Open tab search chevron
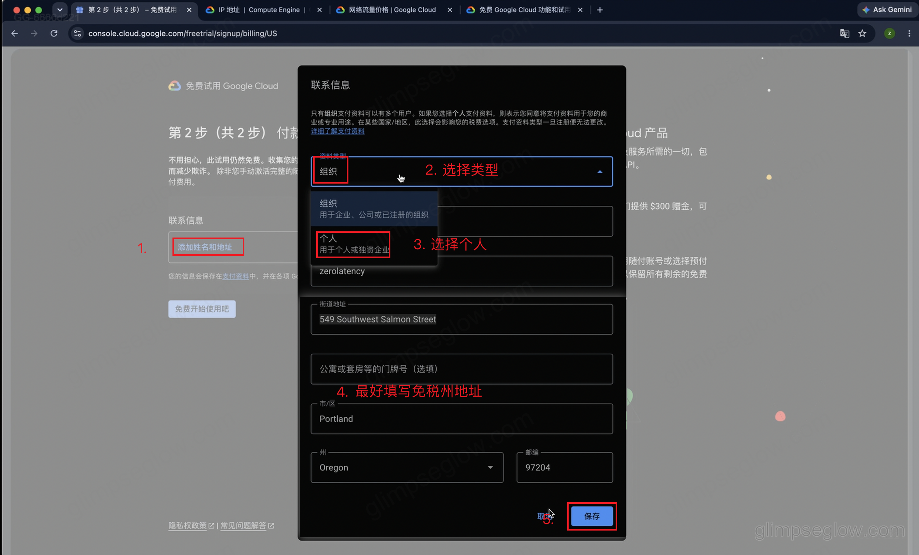The width and height of the screenshot is (919, 555). pyautogui.click(x=60, y=10)
